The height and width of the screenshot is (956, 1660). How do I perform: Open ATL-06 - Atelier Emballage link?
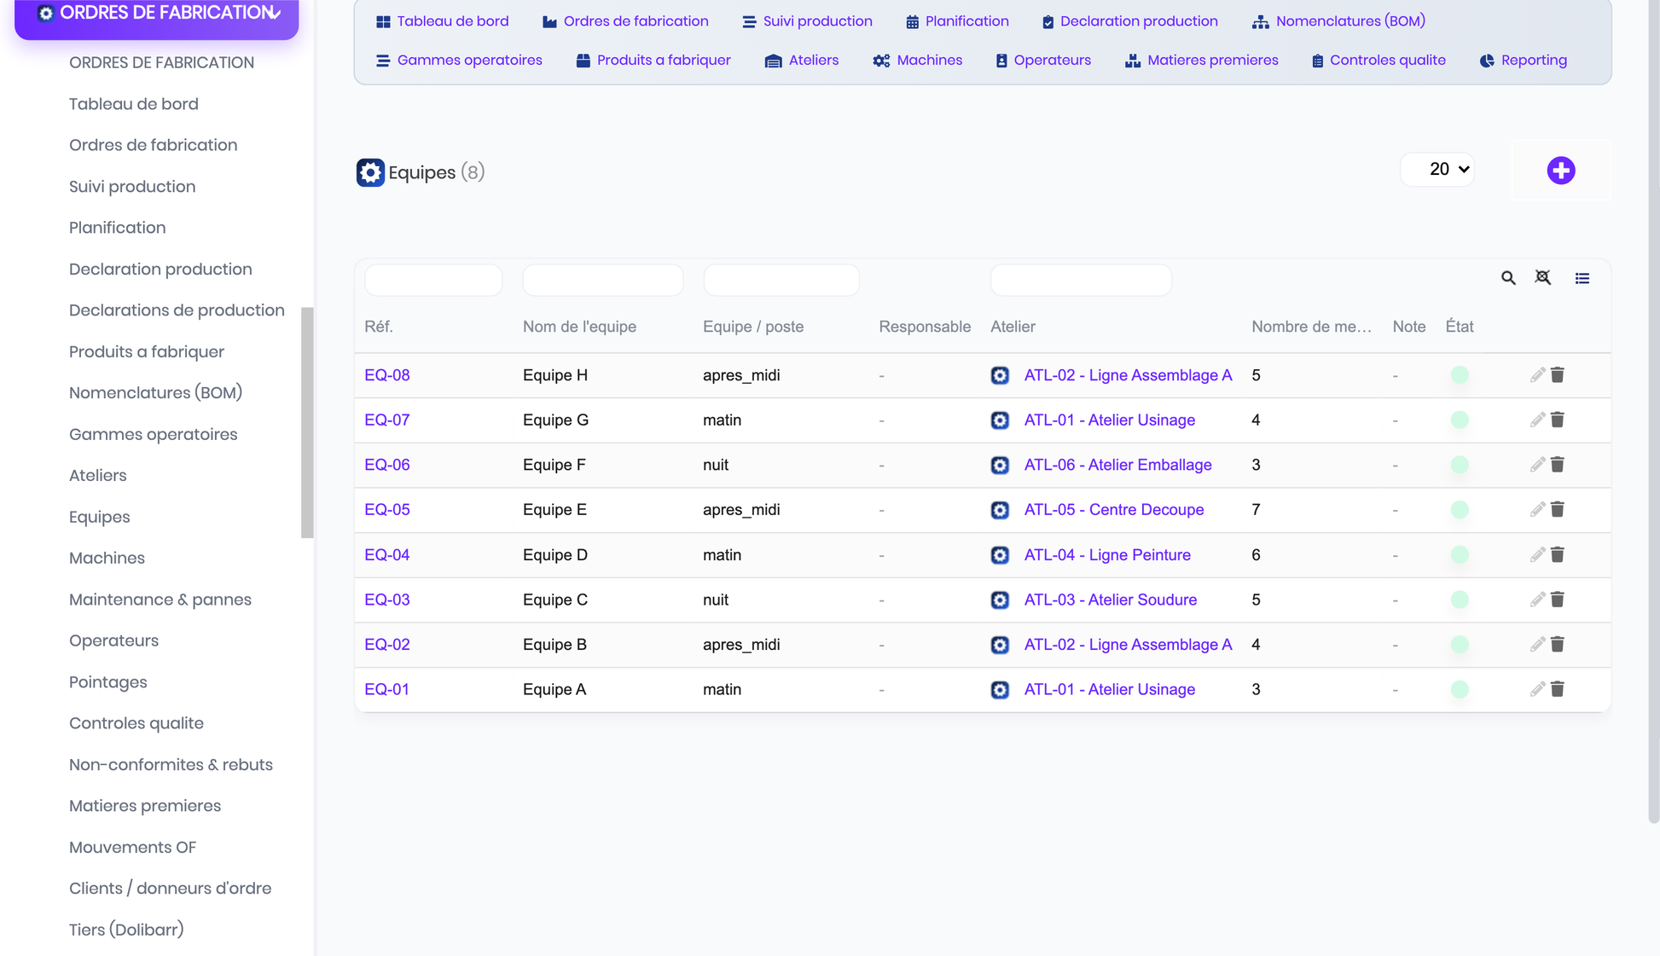pos(1117,465)
